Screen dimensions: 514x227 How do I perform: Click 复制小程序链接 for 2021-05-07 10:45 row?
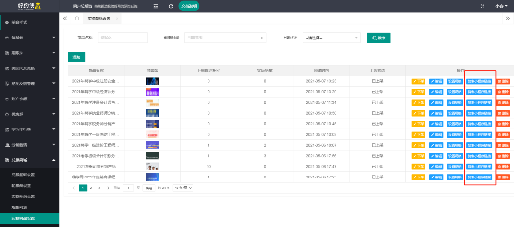click(x=479, y=124)
